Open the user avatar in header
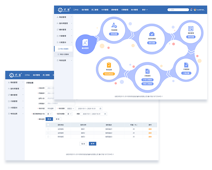This screenshot has width=212, height=170. [x=195, y=10]
